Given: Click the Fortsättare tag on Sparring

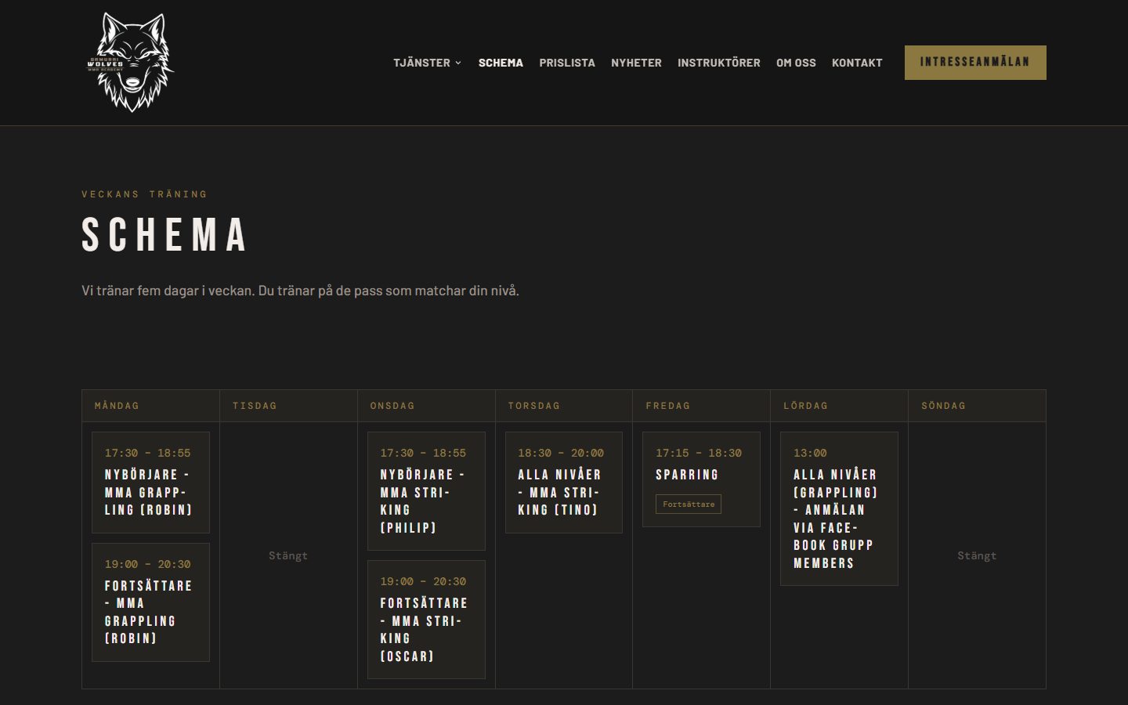Looking at the screenshot, I should (x=689, y=504).
